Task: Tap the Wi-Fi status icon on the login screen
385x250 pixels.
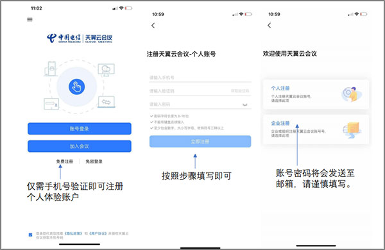Action: pyautogui.click(x=121, y=8)
